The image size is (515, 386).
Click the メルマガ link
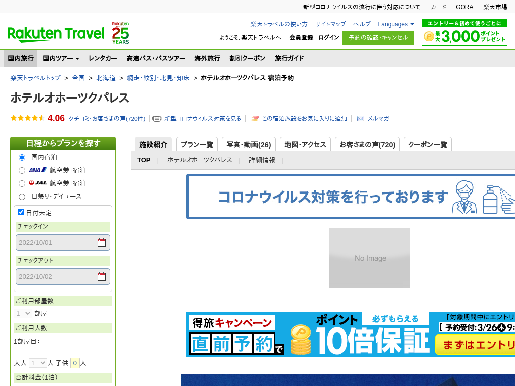(x=378, y=119)
